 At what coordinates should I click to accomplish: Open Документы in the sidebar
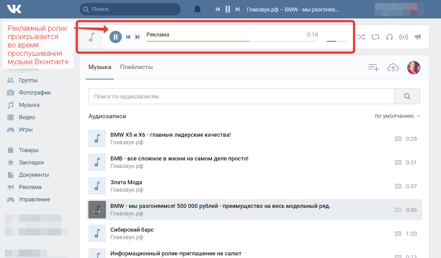(34, 175)
